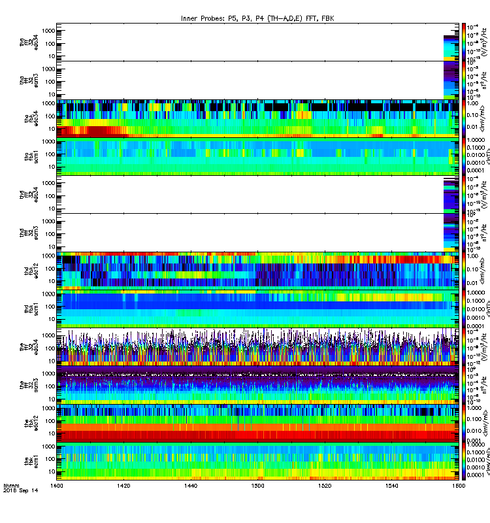The width and height of the screenshot is (490, 523).
Task: Click the '2018 Sep 14' date label
Action: [x=21, y=491]
